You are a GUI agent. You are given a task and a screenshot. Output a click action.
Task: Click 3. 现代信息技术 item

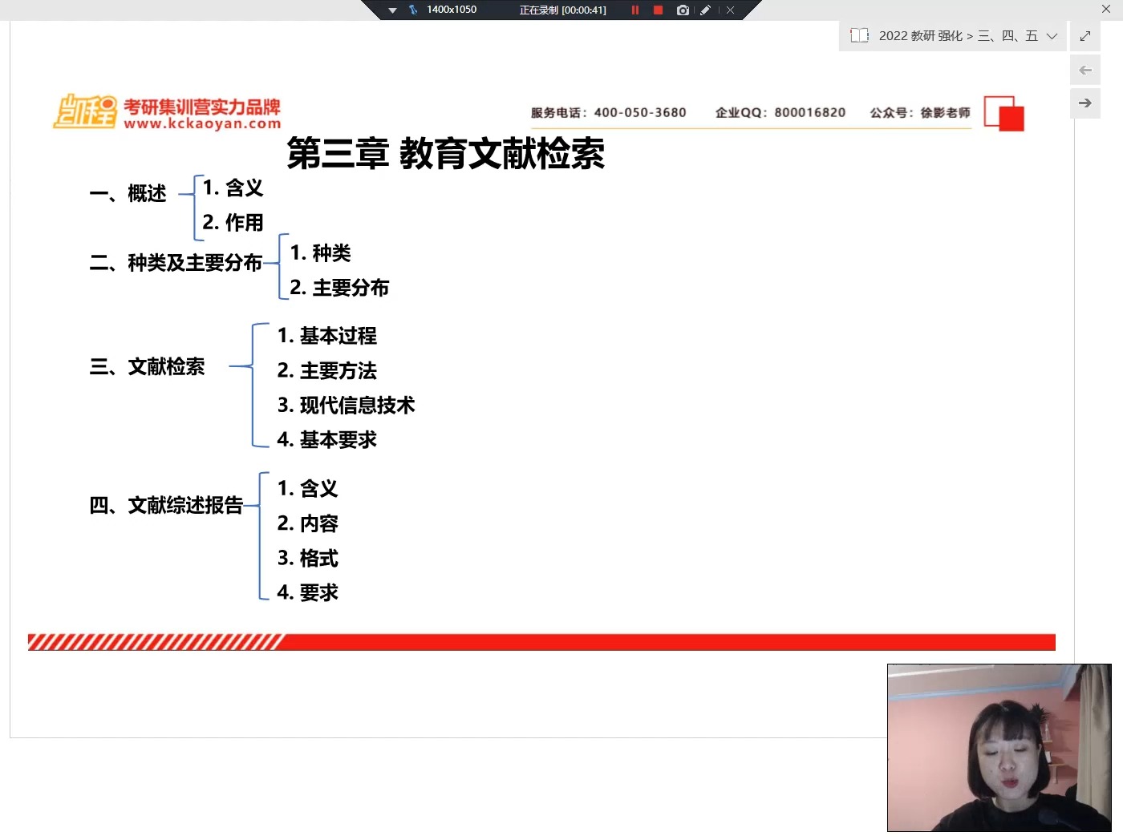click(347, 405)
